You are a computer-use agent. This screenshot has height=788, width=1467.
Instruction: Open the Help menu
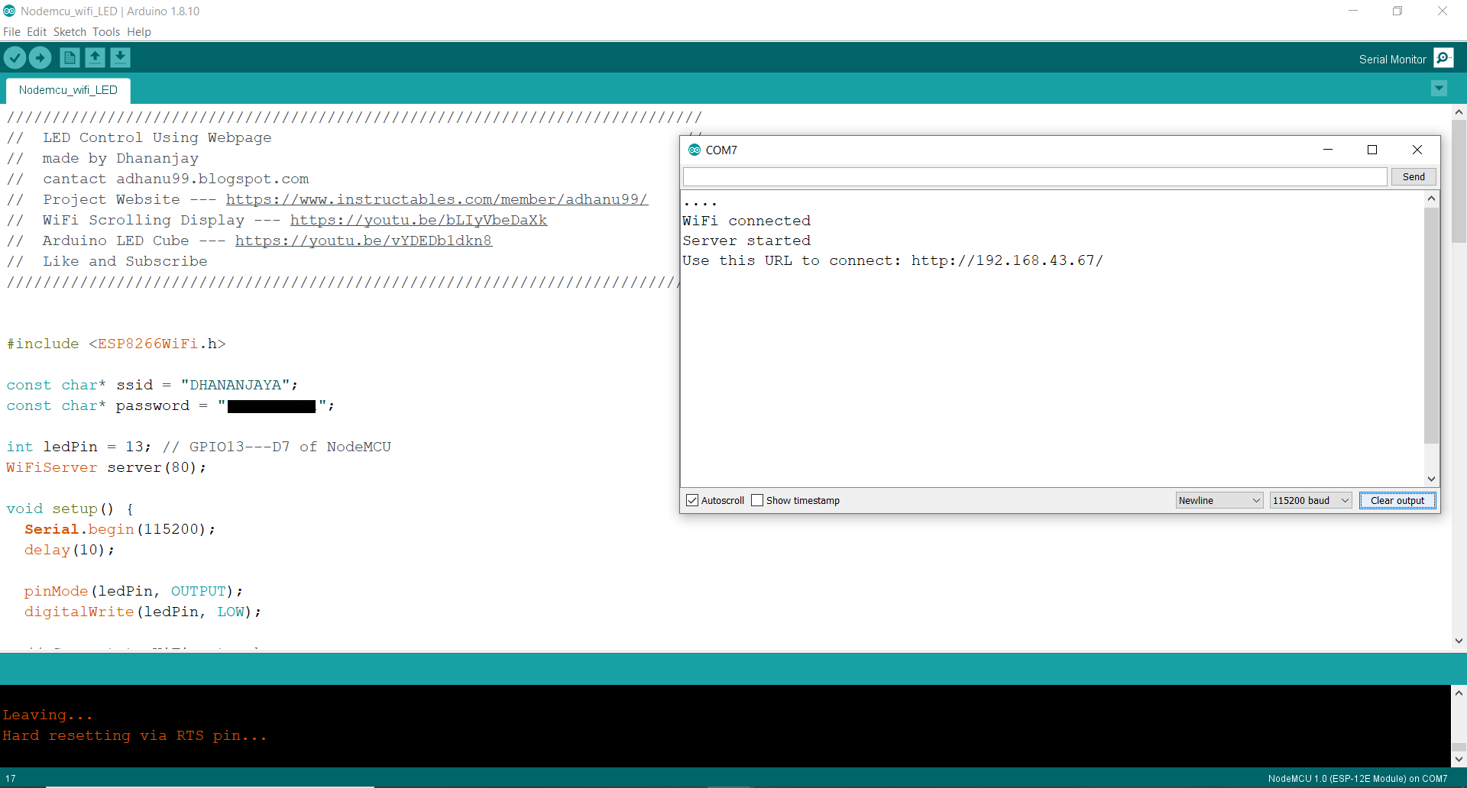[139, 32]
